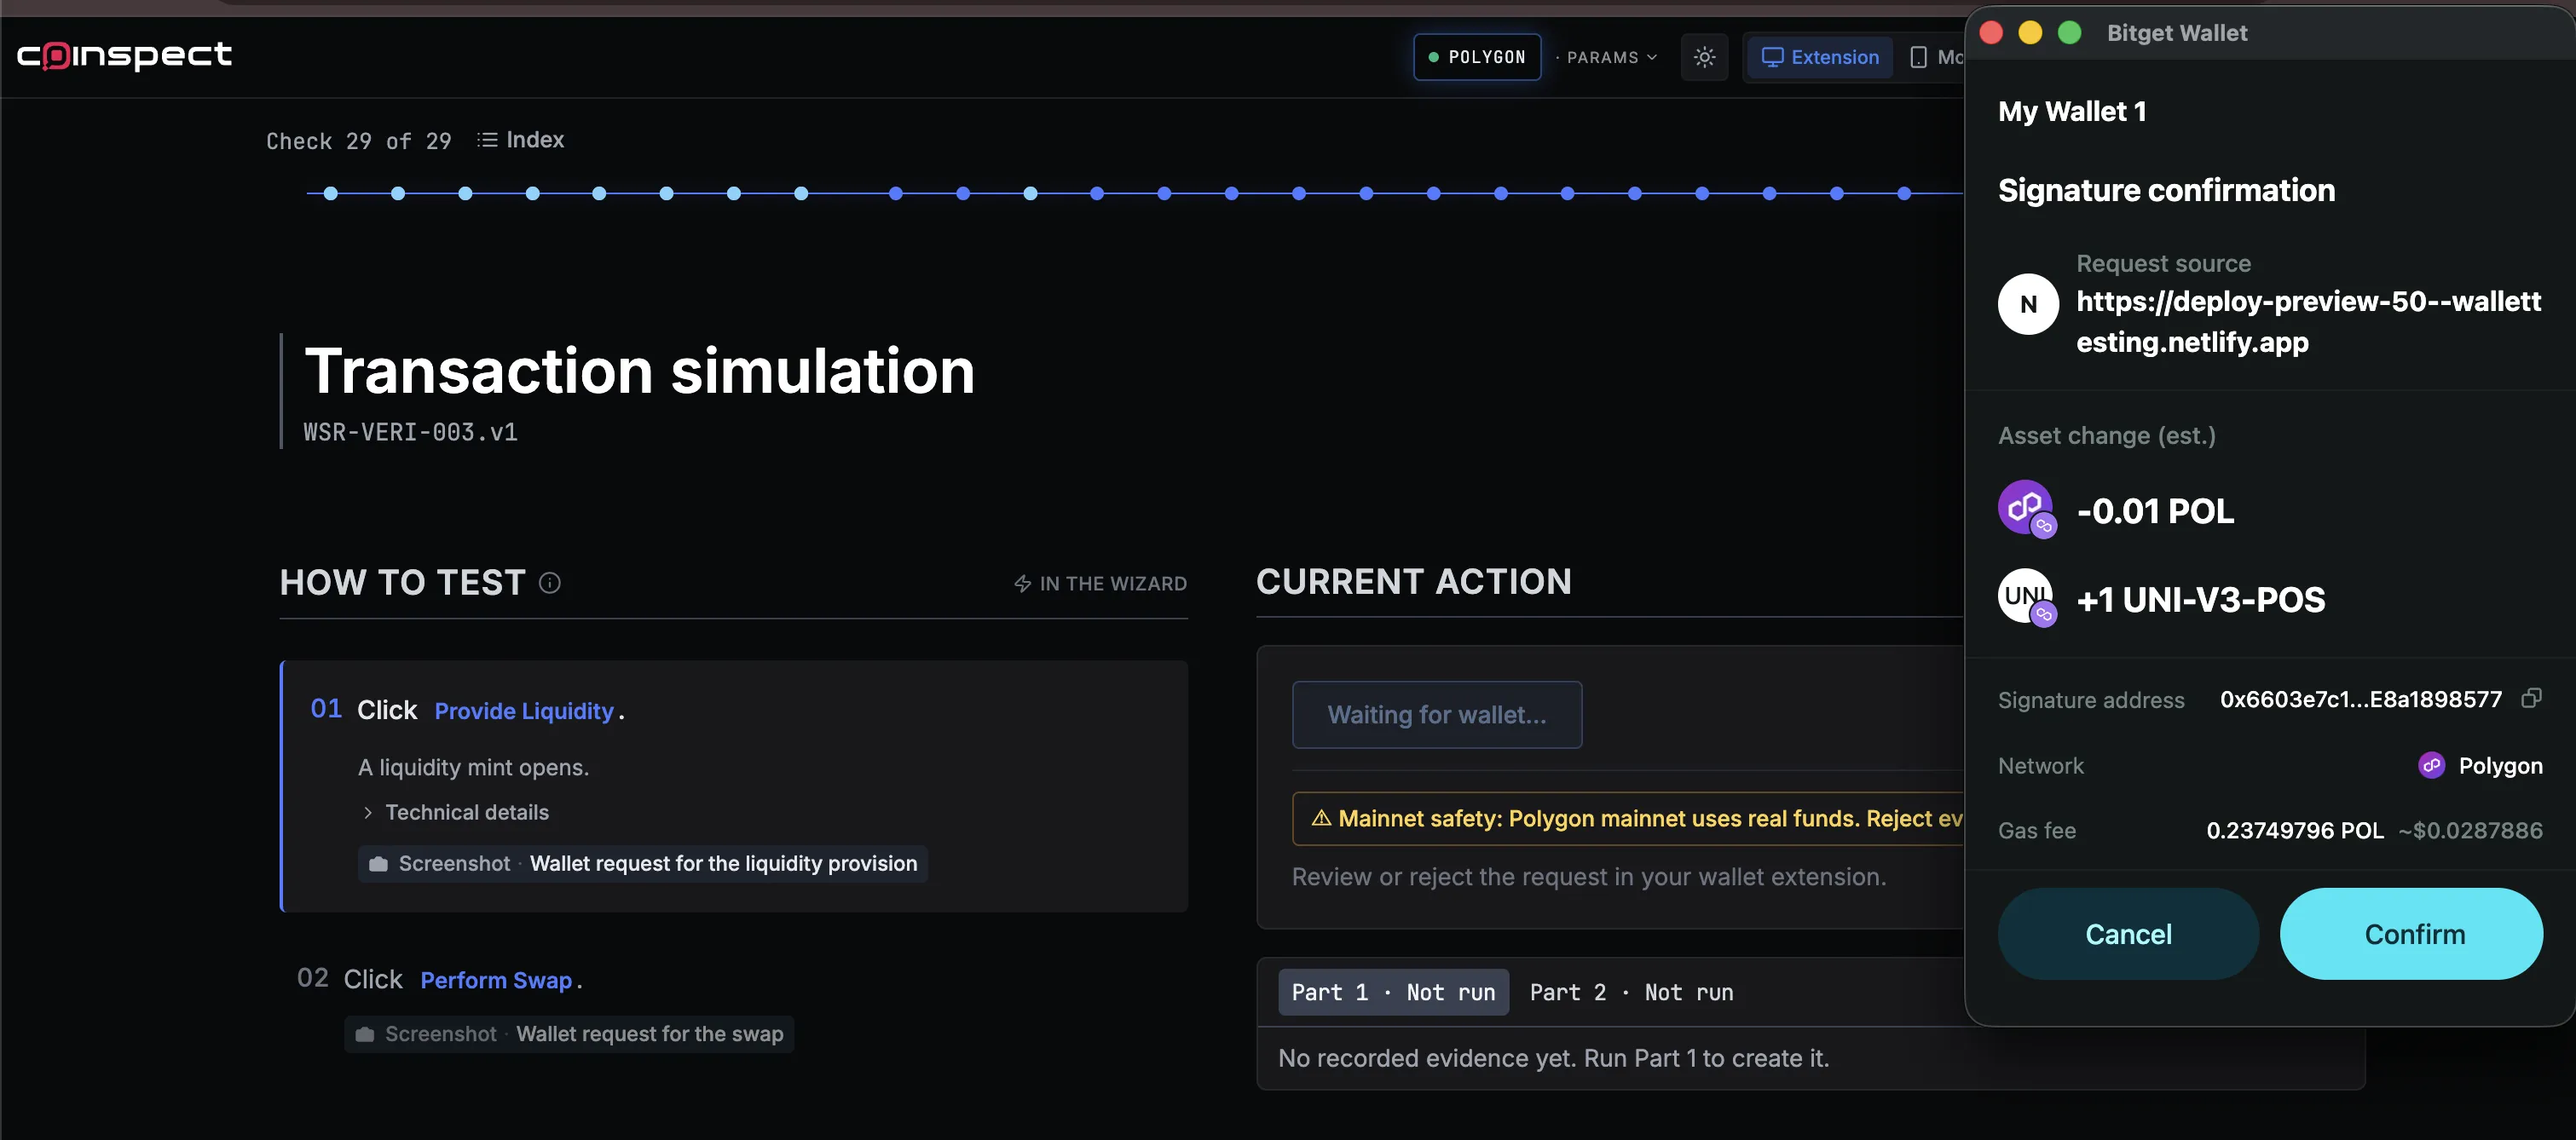Click the -0.01 POL asset change
The height and width of the screenshot is (1140, 2576).
click(2155, 510)
